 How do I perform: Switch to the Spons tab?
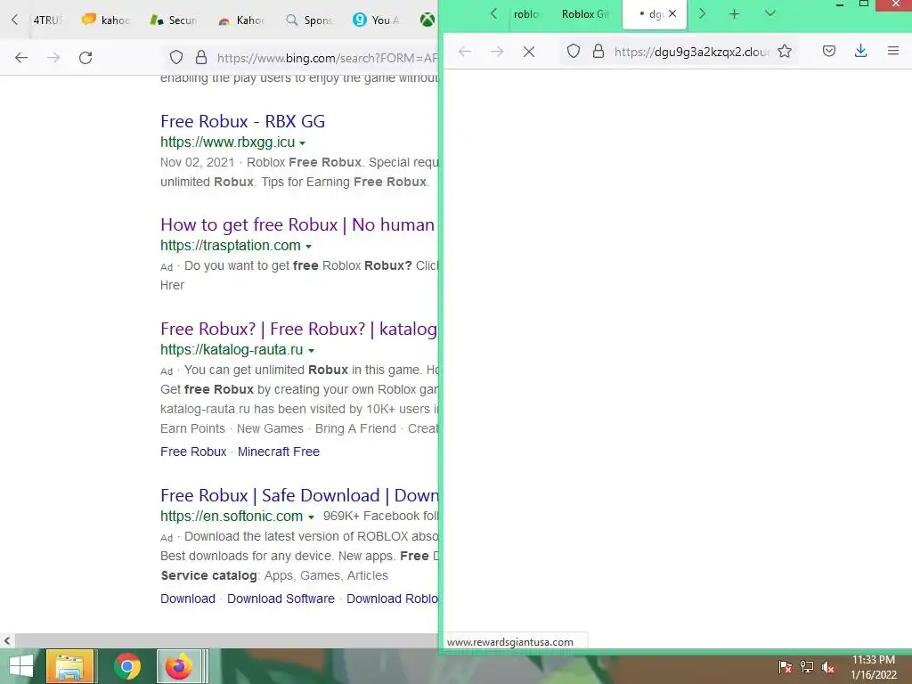pos(308,20)
